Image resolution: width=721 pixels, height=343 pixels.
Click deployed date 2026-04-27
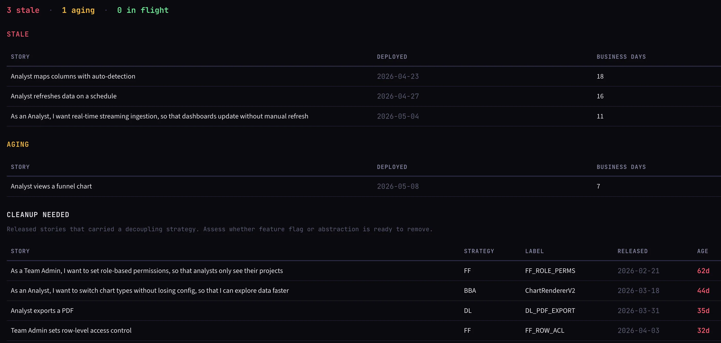coord(398,96)
